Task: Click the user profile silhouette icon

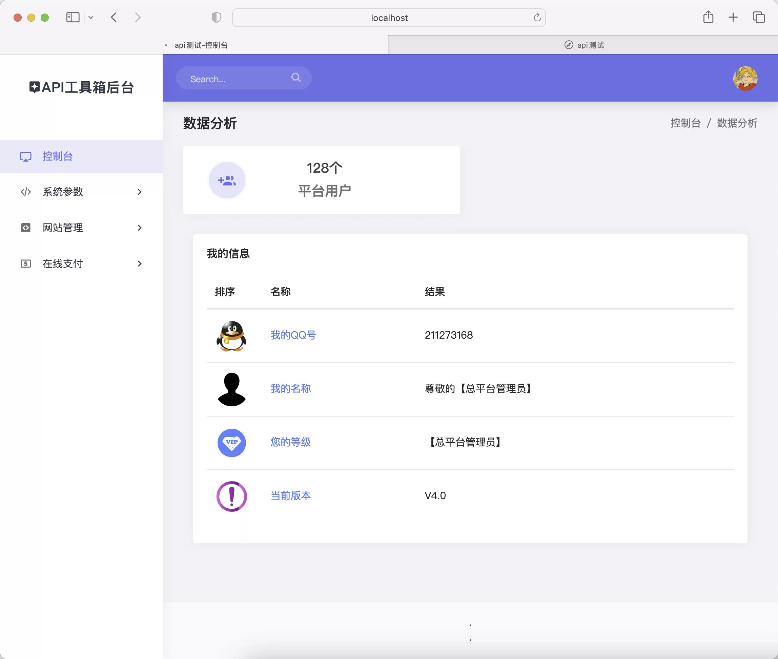Action: point(231,388)
